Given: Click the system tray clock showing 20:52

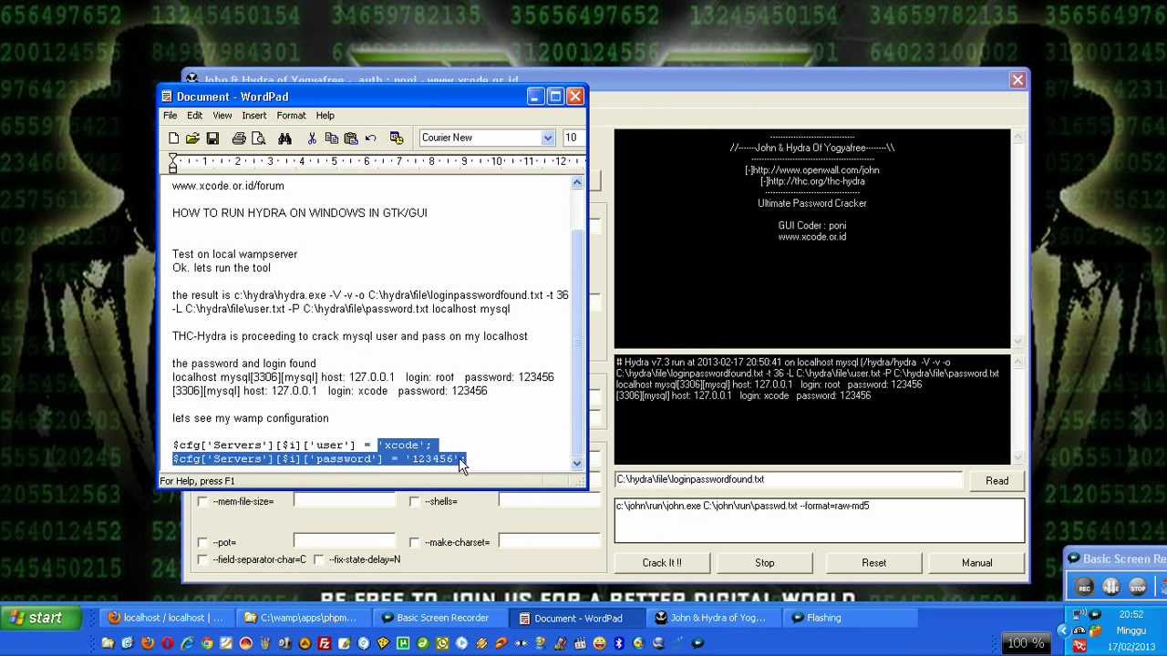Looking at the screenshot, I should coord(1131,615).
